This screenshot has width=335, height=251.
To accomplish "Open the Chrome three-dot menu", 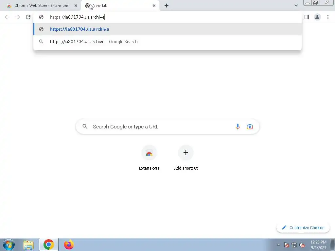I will coord(328,17).
